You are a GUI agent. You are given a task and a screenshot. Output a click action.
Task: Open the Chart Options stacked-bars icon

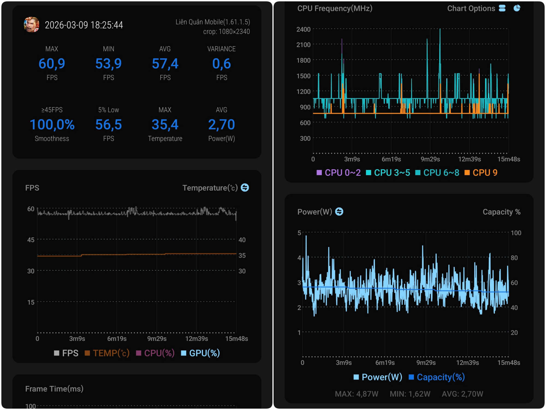(502, 8)
